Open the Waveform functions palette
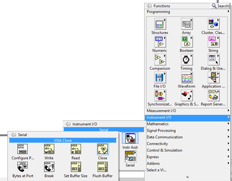 pos(186,78)
